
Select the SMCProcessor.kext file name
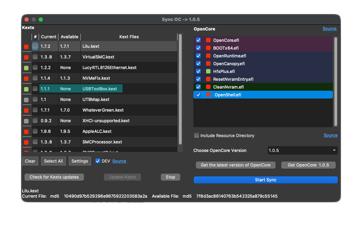click(x=102, y=142)
